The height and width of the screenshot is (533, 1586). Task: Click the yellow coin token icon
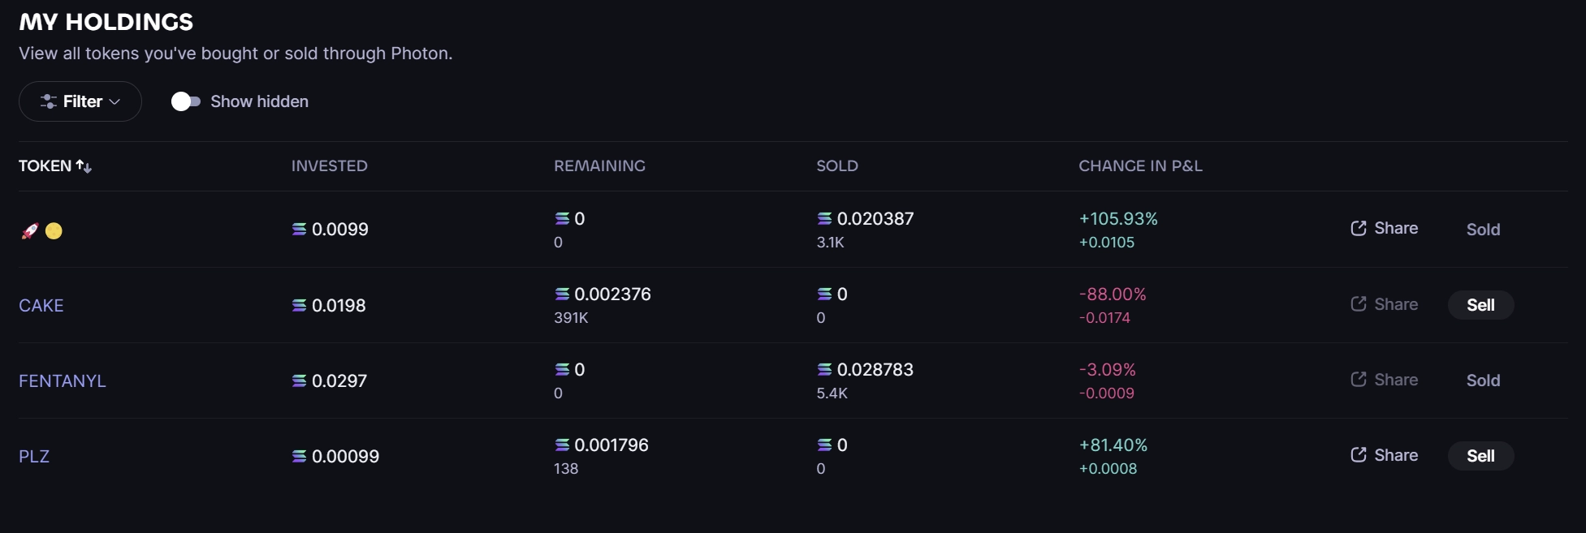point(54,231)
